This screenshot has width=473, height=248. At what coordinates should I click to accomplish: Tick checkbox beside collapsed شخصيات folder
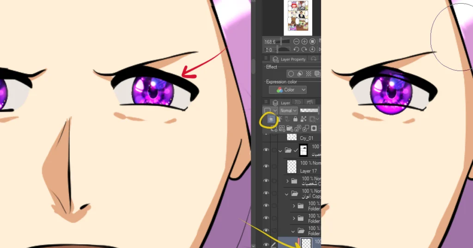coord(274,181)
